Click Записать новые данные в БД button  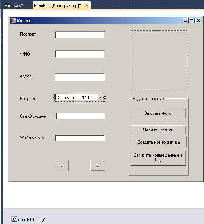[x=158, y=157]
